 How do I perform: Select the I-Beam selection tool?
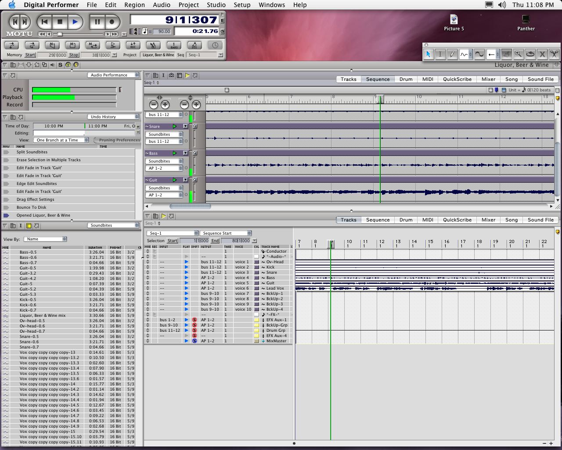440,54
